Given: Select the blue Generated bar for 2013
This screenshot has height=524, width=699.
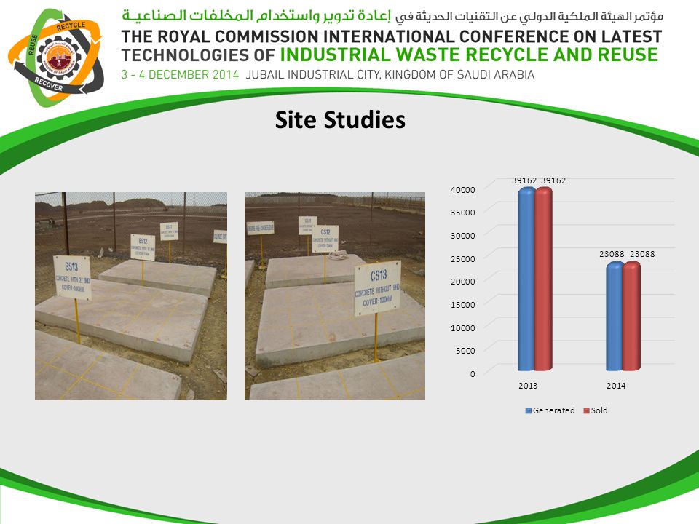Looking at the screenshot, I should pos(526,279).
